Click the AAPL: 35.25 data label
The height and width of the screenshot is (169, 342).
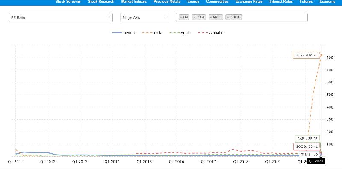pyautogui.click(x=307, y=139)
